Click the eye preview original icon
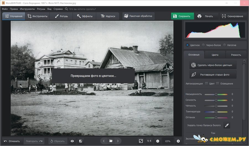 tap(72, 141)
